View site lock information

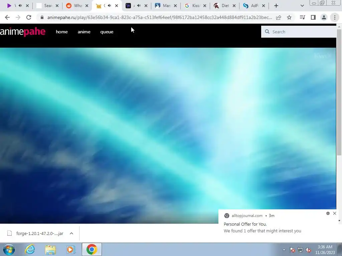pos(42,17)
